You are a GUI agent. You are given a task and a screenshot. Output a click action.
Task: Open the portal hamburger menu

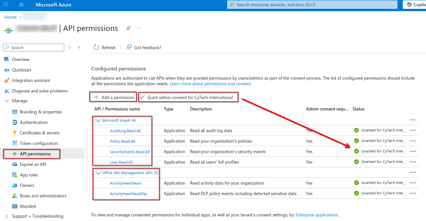[x=21, y=5]
